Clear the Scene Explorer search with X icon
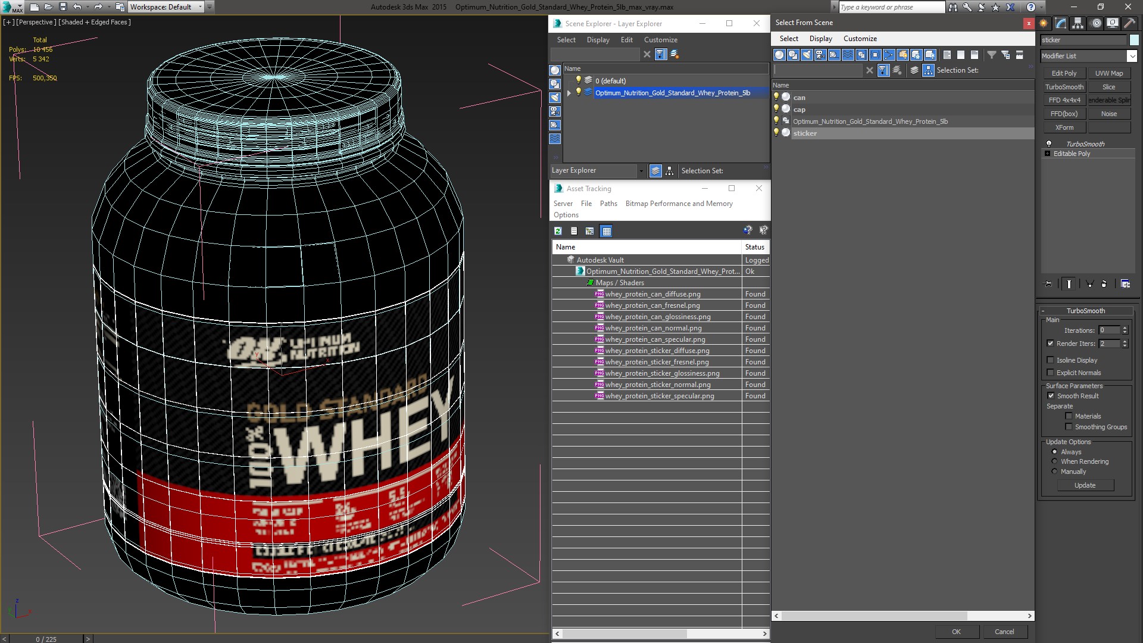Image resolution: width=1143 pixels, height=643 pixels. (647, 54)
